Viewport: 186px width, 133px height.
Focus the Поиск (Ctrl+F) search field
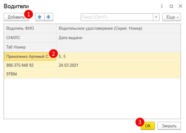[117, 17]
